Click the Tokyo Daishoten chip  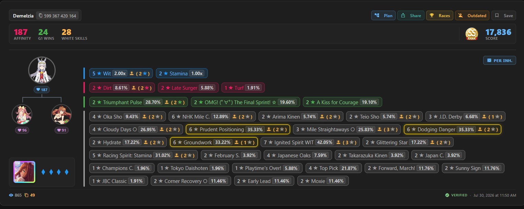pyautogui.click(x=193, y=168)
